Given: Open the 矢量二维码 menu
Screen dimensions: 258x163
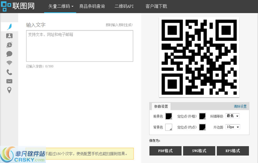Looking at the screenshot, I should point(60,6).
